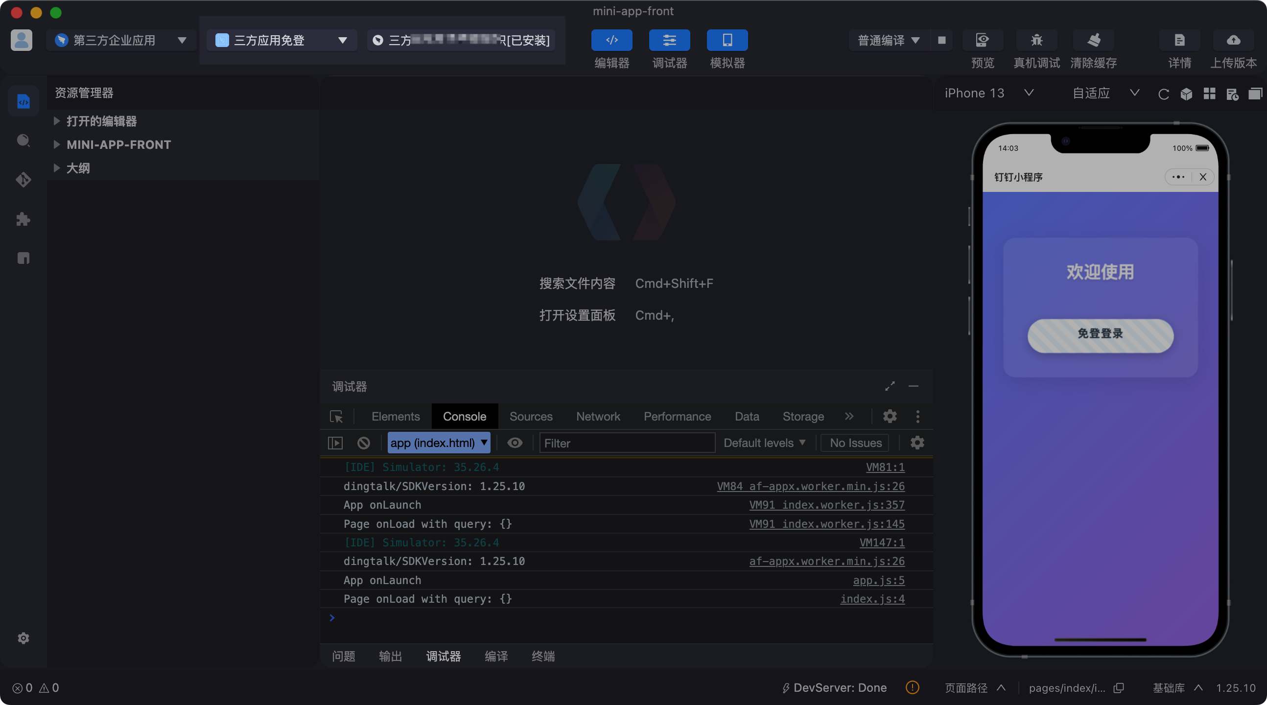Switch to the Network tab
The image size is (1267, 705).
[598, 416]
